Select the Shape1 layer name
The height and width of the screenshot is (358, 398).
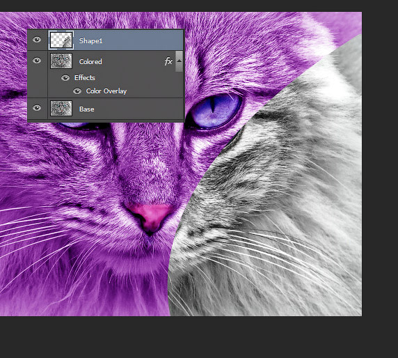pyautogui.click(x=91, y=40)
